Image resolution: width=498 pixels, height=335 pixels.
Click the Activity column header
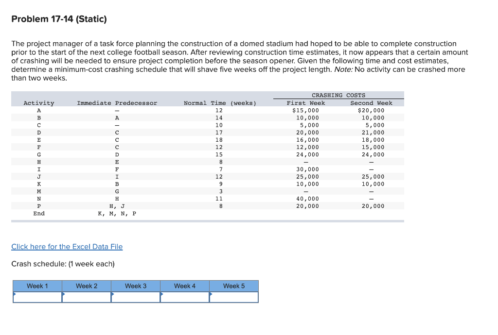coord(39,103)
